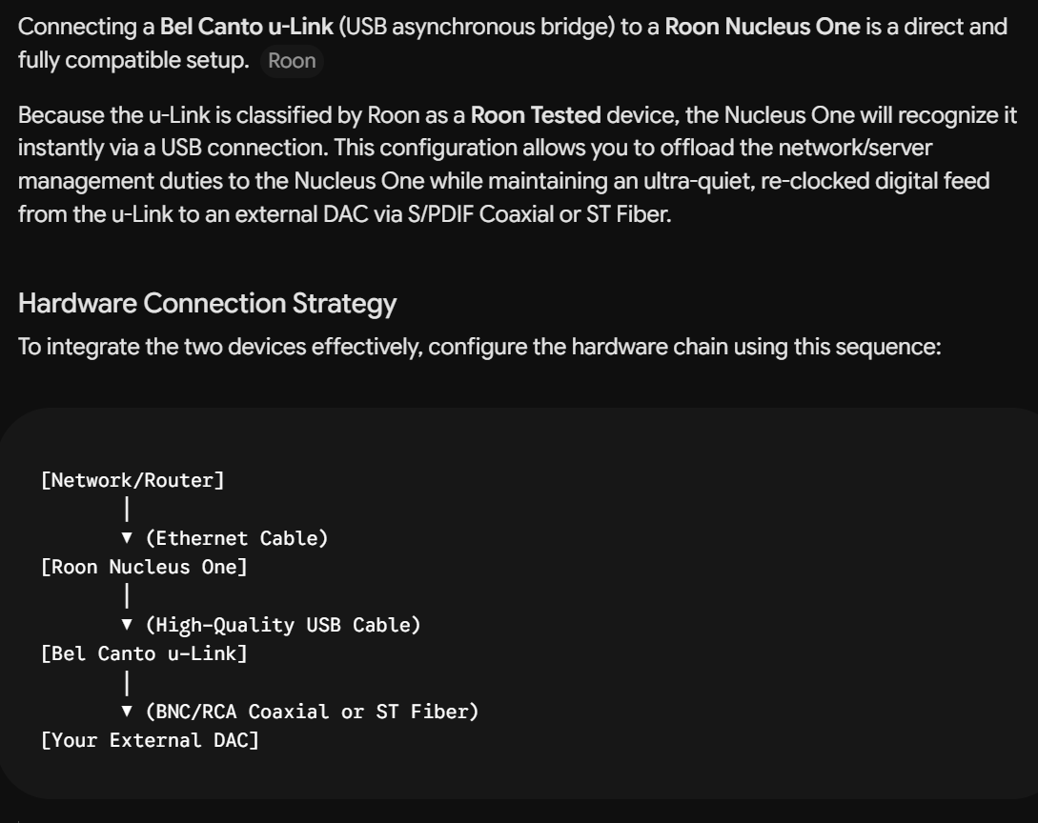Click the (High-Quality USB Cable) label

[283, 625]
